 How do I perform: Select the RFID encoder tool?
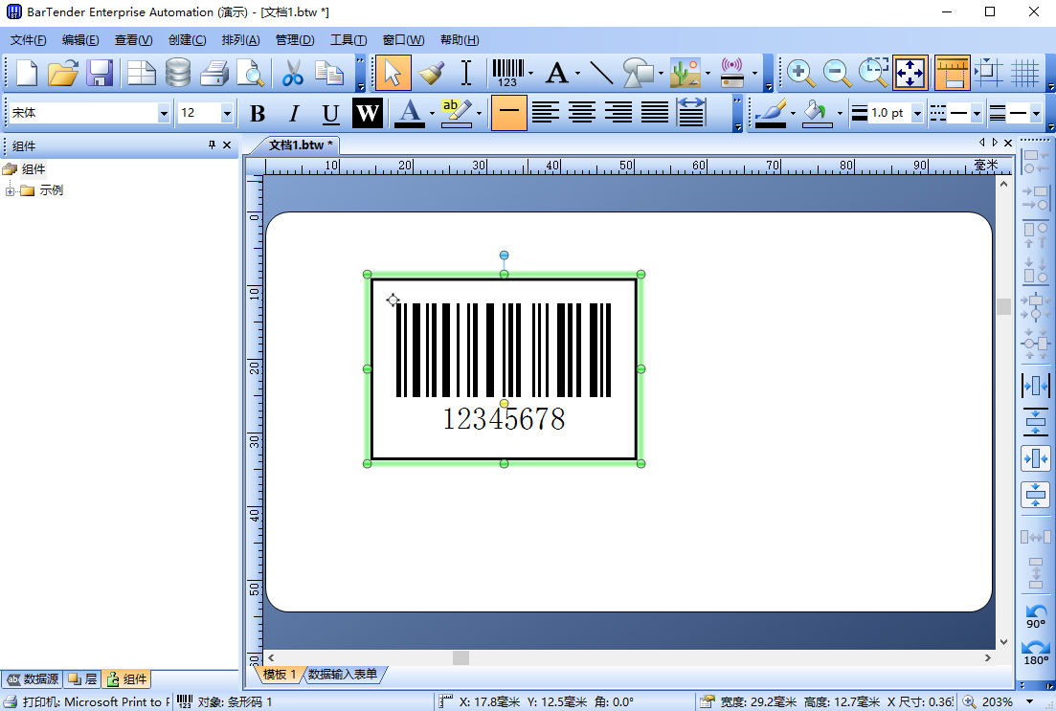(x=732, y=73)
